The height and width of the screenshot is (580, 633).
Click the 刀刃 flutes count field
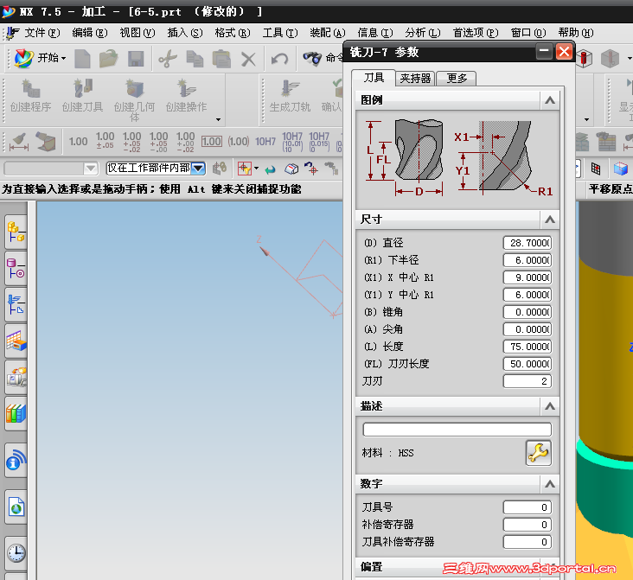coord(527,381)
